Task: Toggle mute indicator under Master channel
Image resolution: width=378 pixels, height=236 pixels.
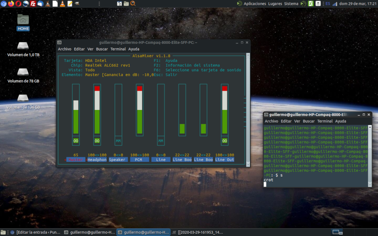Action: (76, 141)
